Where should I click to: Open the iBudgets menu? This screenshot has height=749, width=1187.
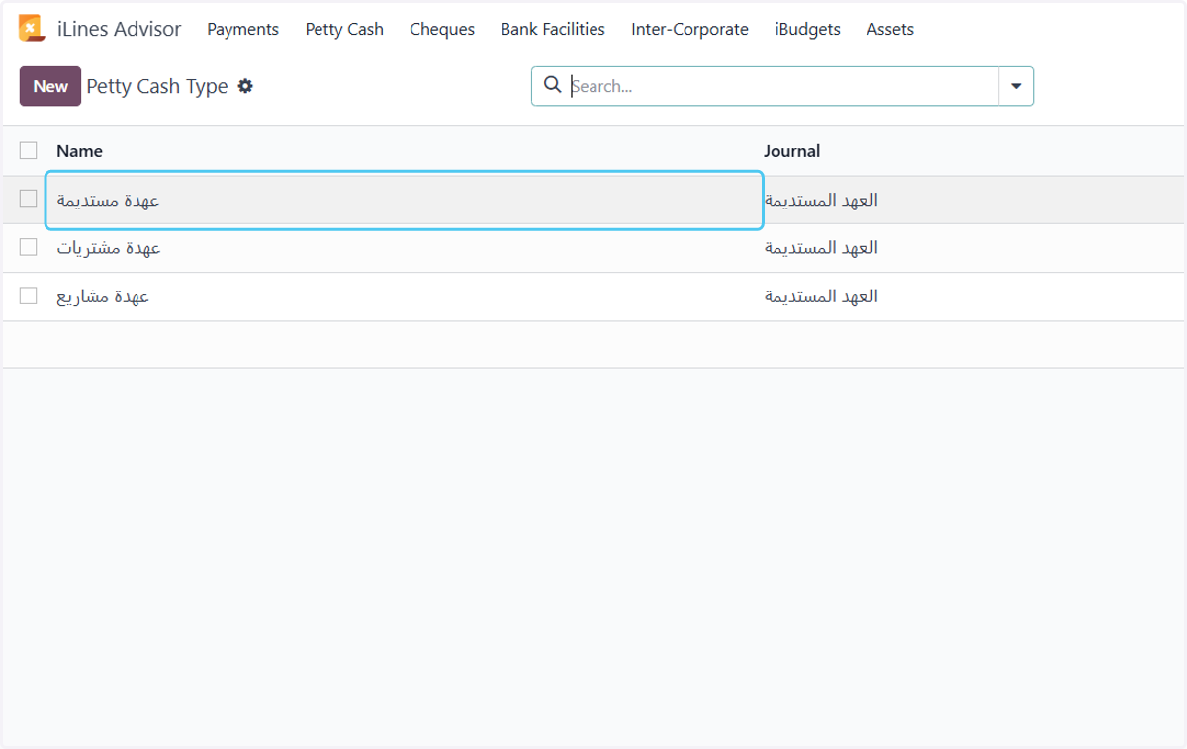pos(807,29)
